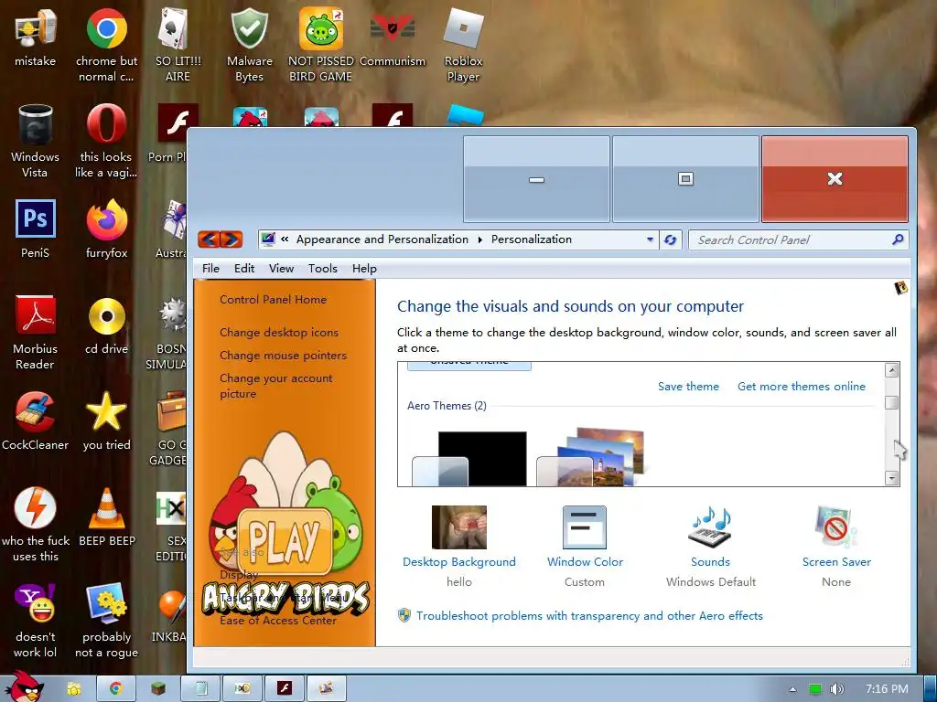Open the File menu
This screenshot has width=937, height=702.
pyautogui.click(x=210, y=269)
